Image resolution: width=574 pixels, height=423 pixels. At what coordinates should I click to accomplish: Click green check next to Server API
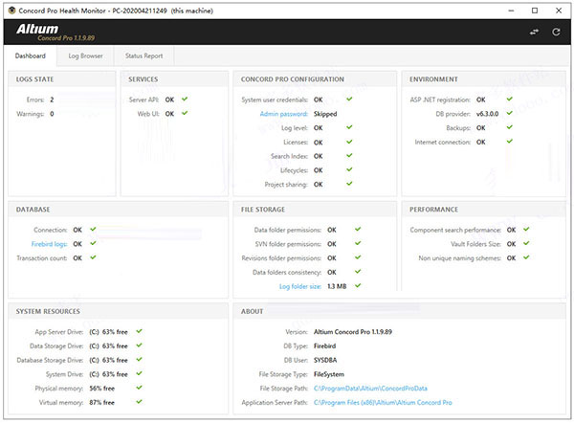pyautogui.click(x=185, y=99)
